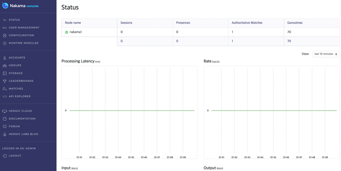Click the Goroutines column header
The width and height of the screenshot is (341, 171).
(x=295, y=23)
